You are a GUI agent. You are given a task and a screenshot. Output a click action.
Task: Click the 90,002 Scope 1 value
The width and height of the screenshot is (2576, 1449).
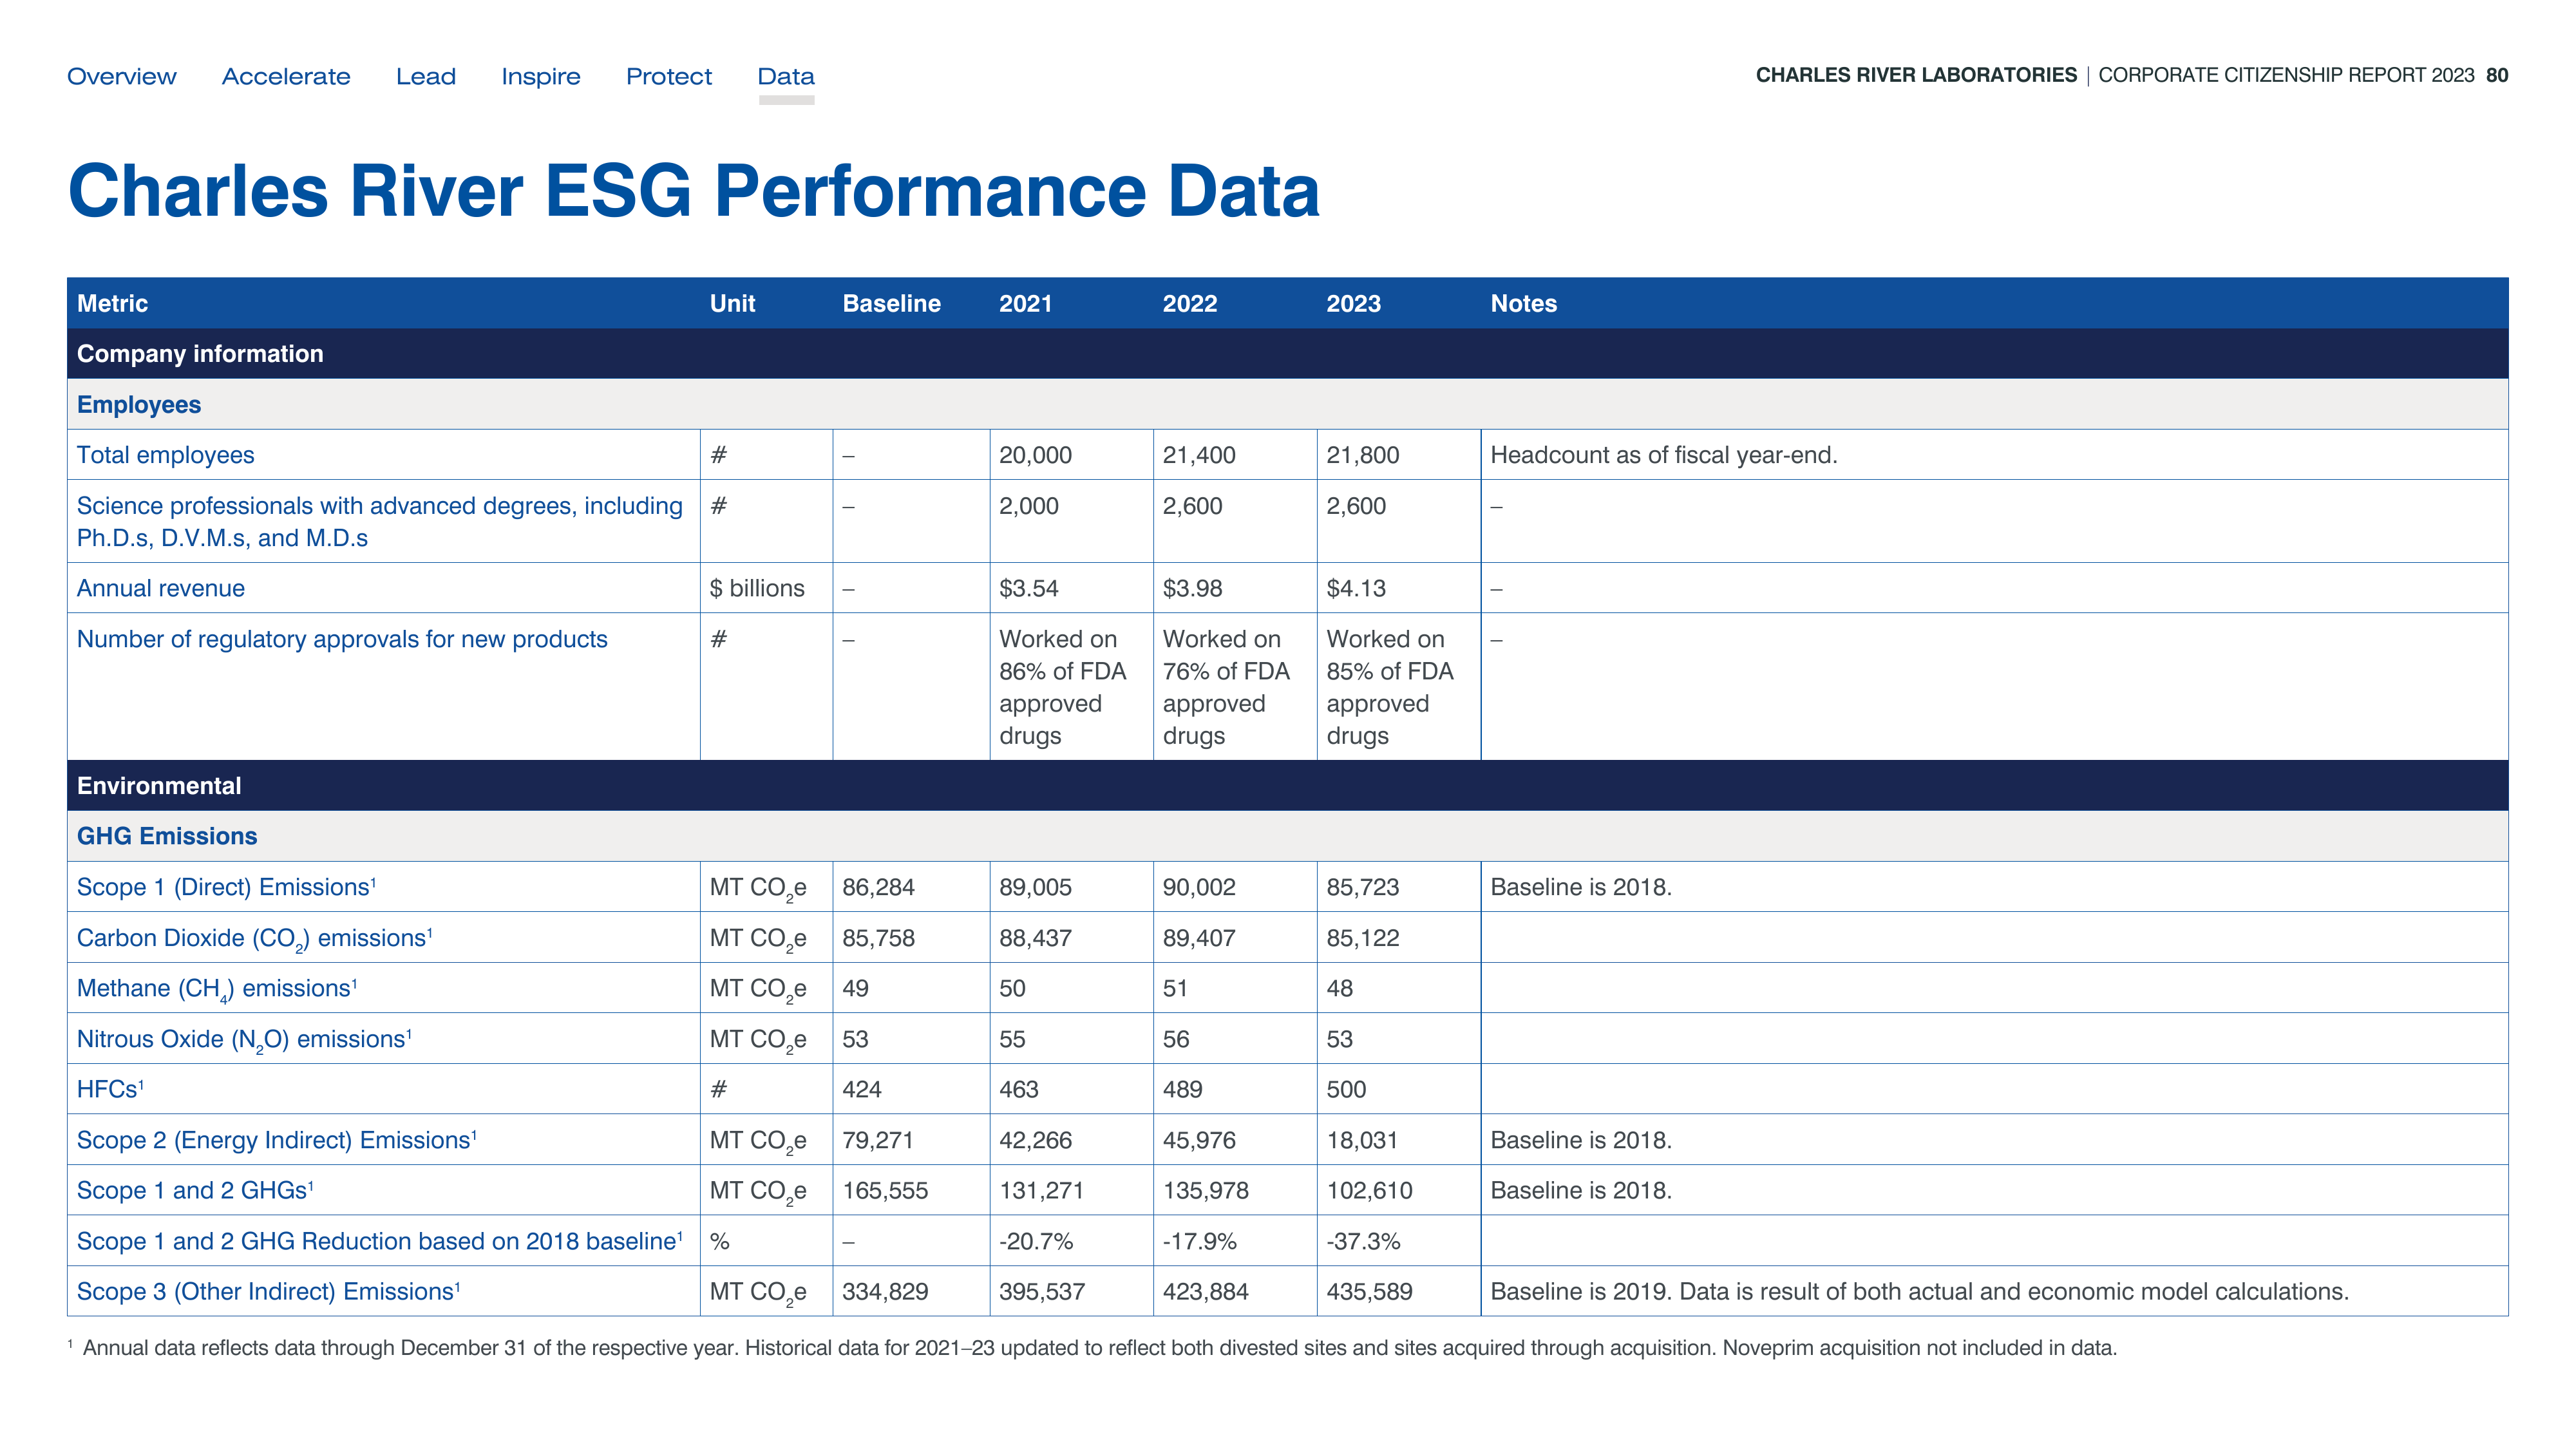1198,887
